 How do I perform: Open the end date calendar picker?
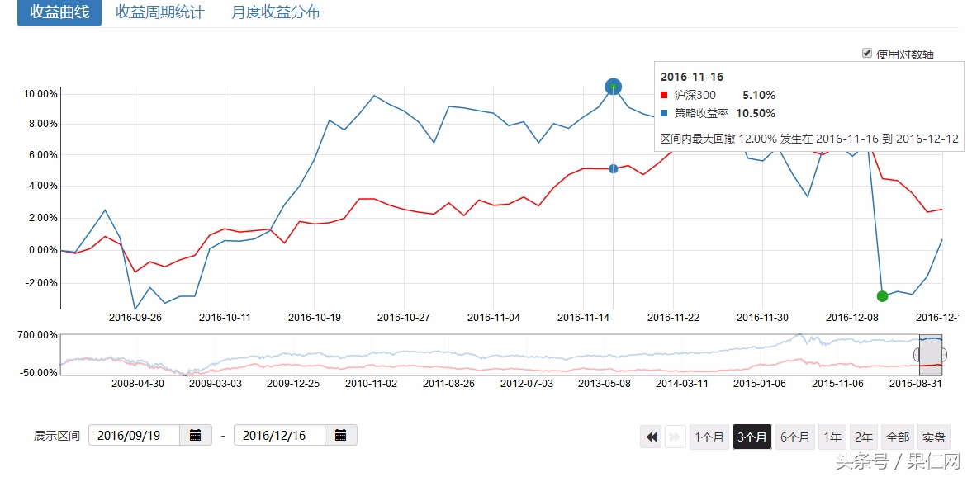tap(341, 435)
